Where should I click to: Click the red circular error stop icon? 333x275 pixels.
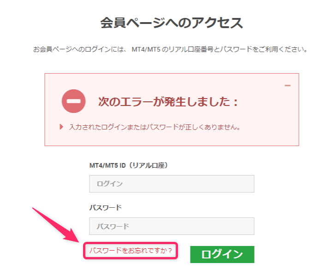pyautogui.click(x=74, y=101)
